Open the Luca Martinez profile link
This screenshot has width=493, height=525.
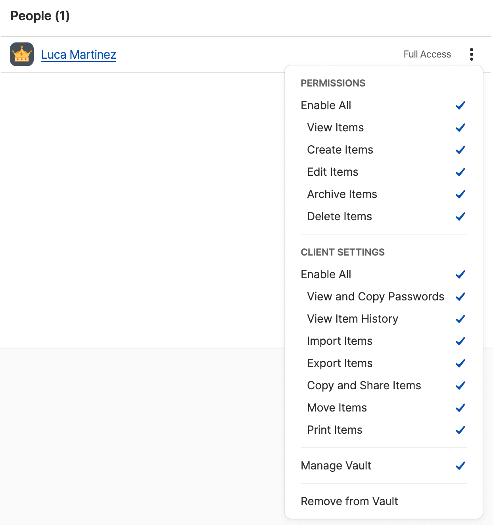[79, 54]
